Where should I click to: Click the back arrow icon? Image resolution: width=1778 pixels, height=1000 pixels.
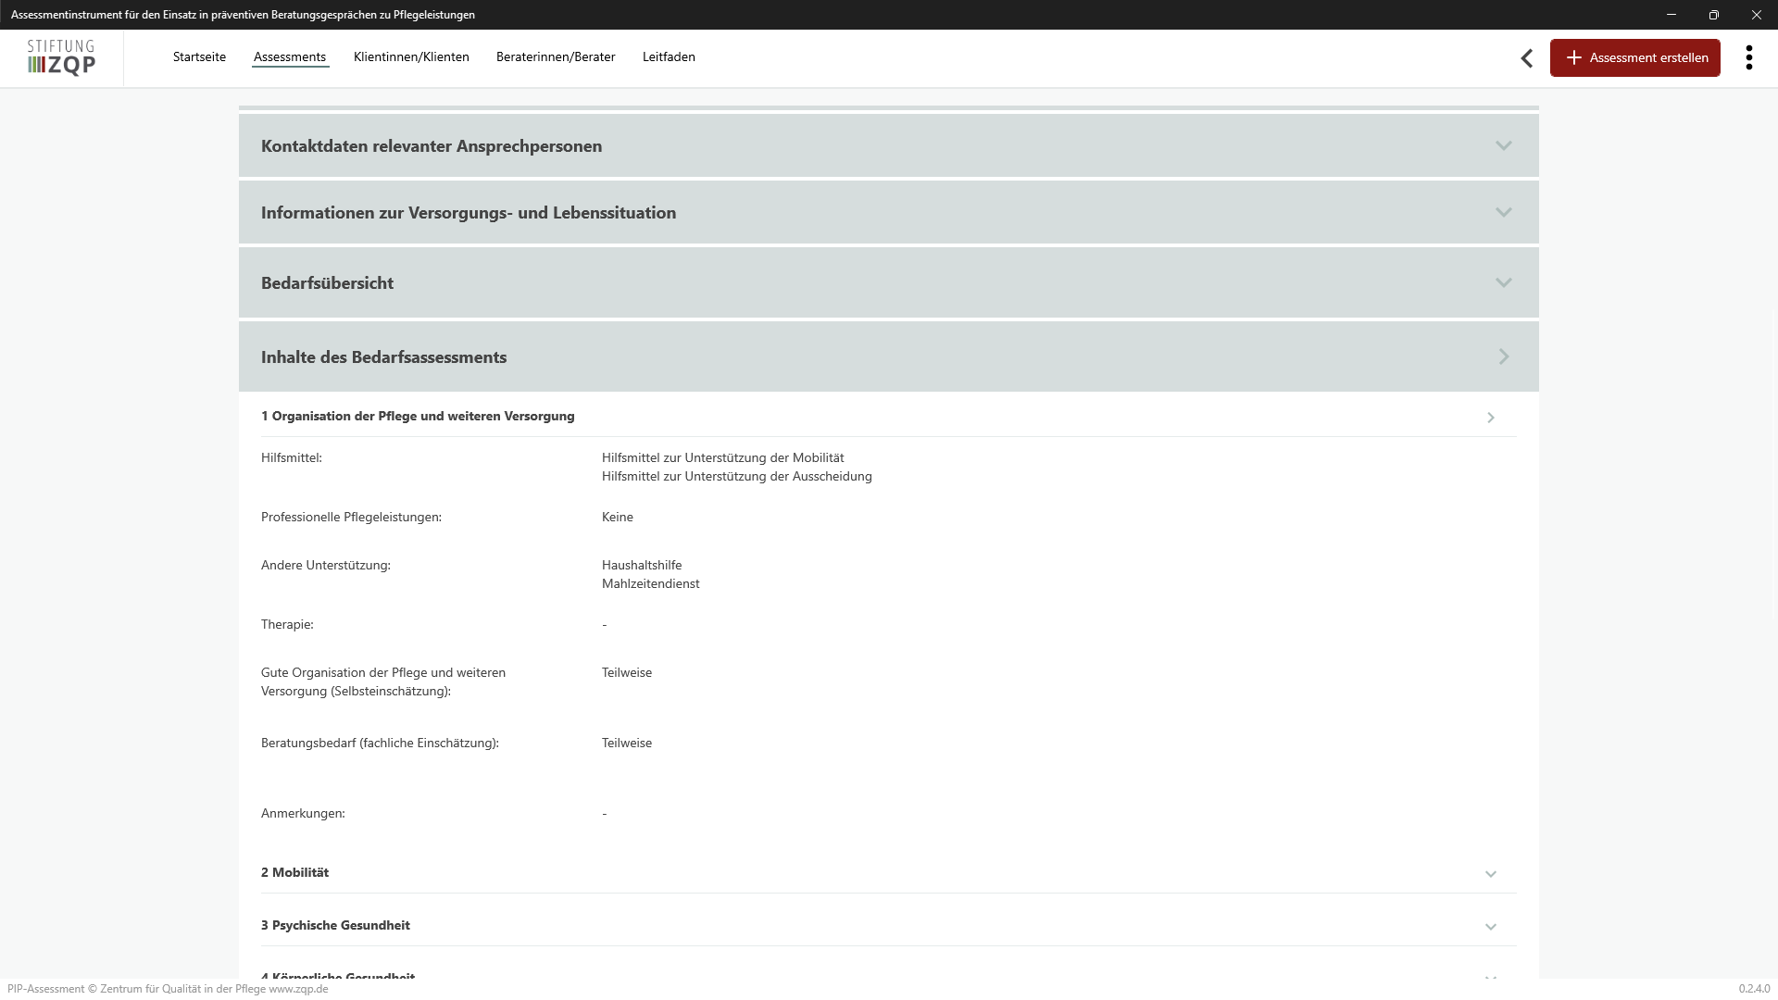[x=1526, y=58]
